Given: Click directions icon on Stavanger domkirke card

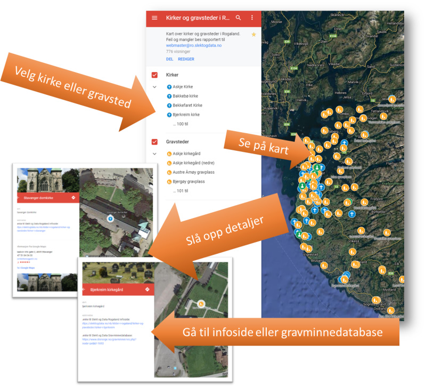Looking at the screenshot, I should pyautogui.click(x=73, y=198).
